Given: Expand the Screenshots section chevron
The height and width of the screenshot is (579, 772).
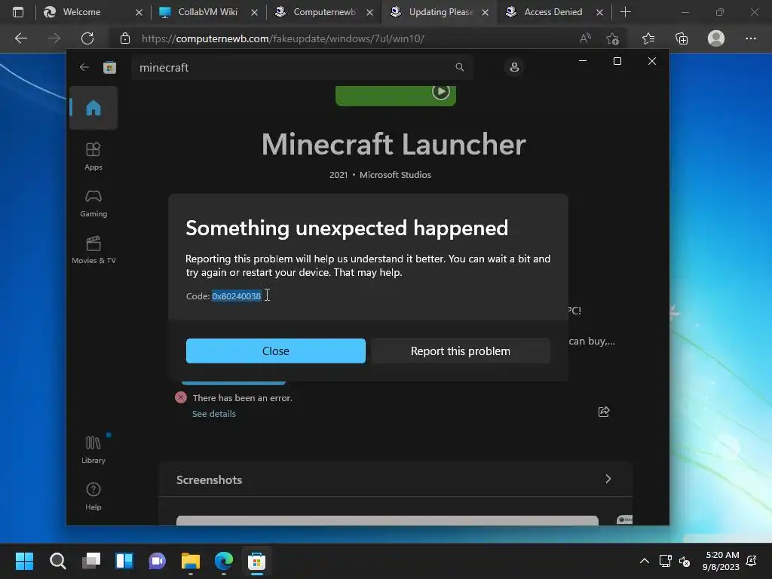Looking at the screenshot, I should [608, 479].
